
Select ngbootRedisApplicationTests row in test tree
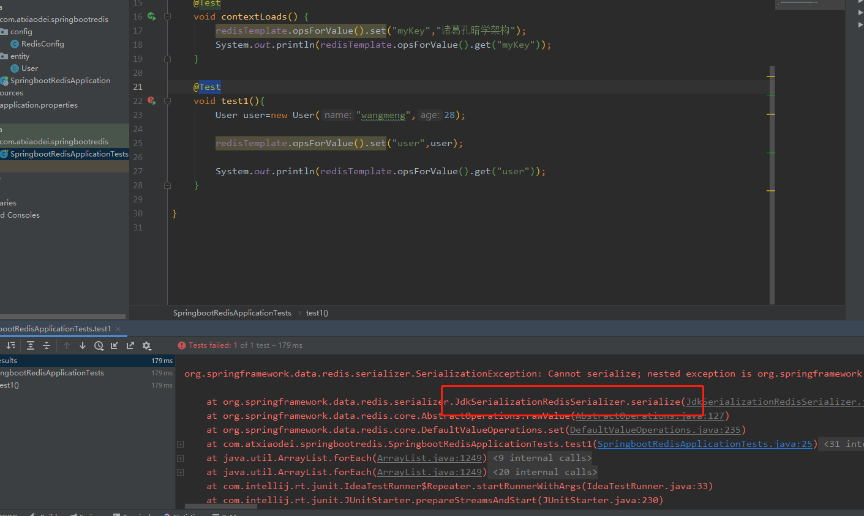tap(87, 373)
